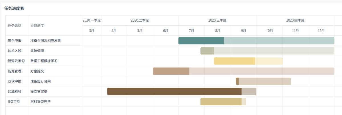Select the 技术入股 task name

point(15,51)
